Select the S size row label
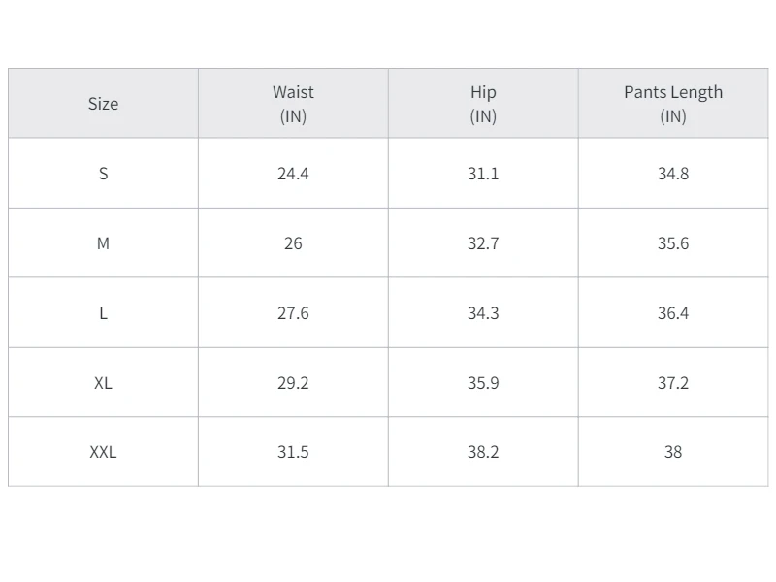This screenshot has height=582, width=776. 103,174
